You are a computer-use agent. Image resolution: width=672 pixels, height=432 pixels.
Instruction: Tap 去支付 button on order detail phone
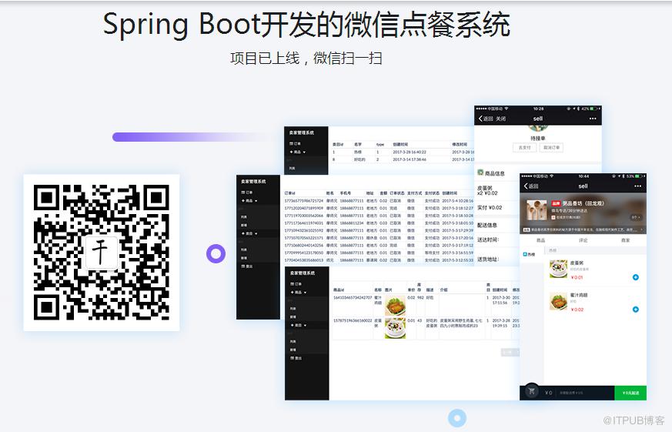pos(524,147)
